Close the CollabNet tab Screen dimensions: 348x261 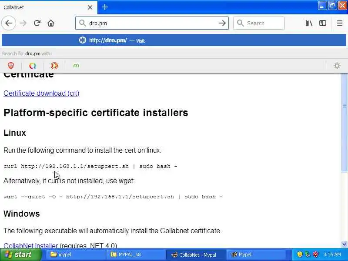90,7
